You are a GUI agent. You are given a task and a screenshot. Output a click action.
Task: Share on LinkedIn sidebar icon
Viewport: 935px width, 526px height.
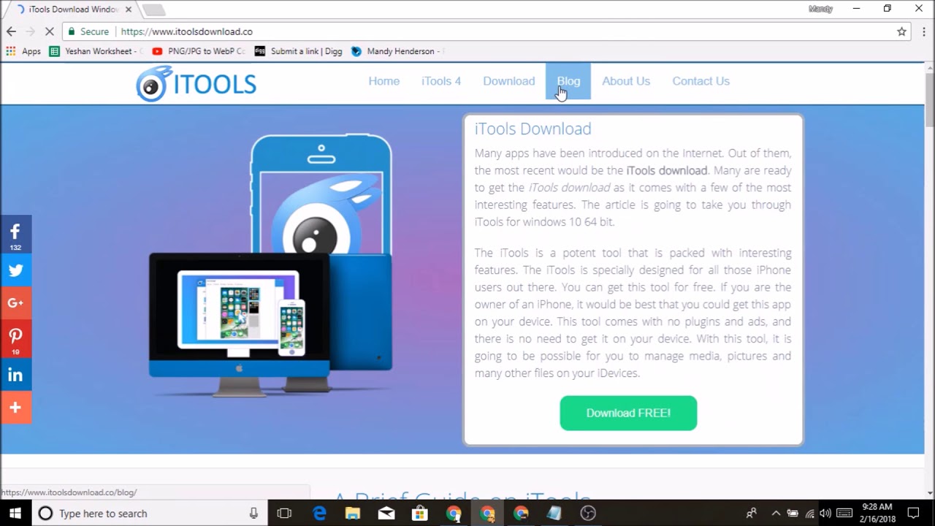[15, 375]
